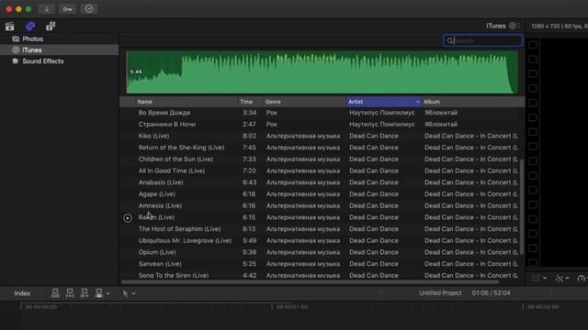Click into the Search field
Viewport: 588px width, 330px height.
[x=482, y=40]
